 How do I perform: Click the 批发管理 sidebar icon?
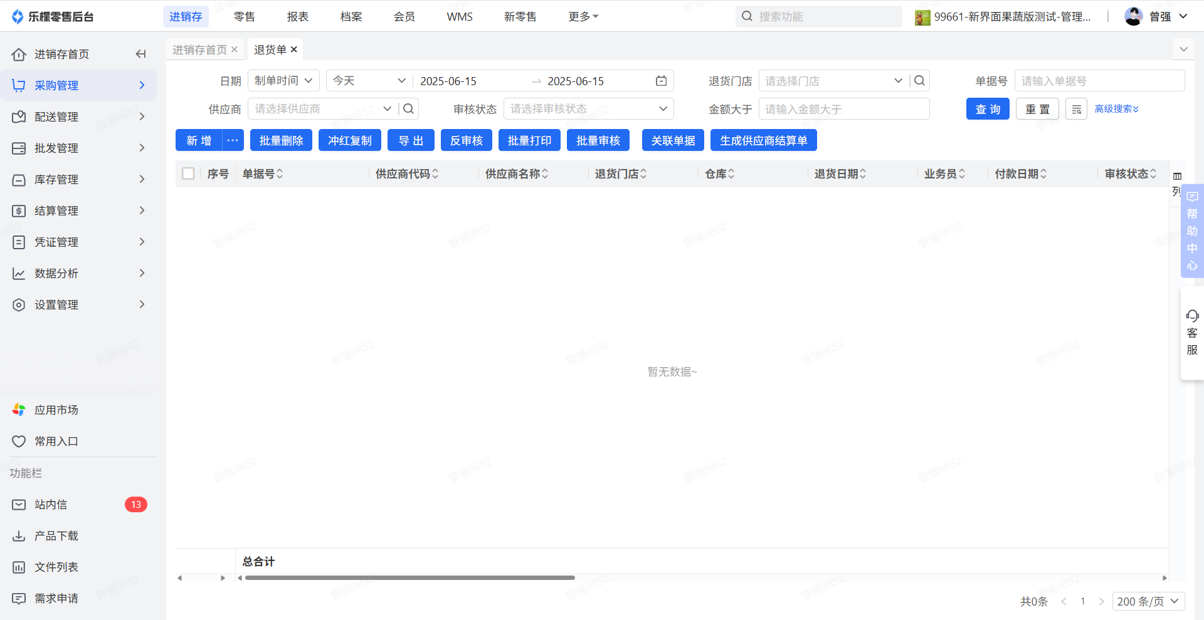[x=19, y=148]
